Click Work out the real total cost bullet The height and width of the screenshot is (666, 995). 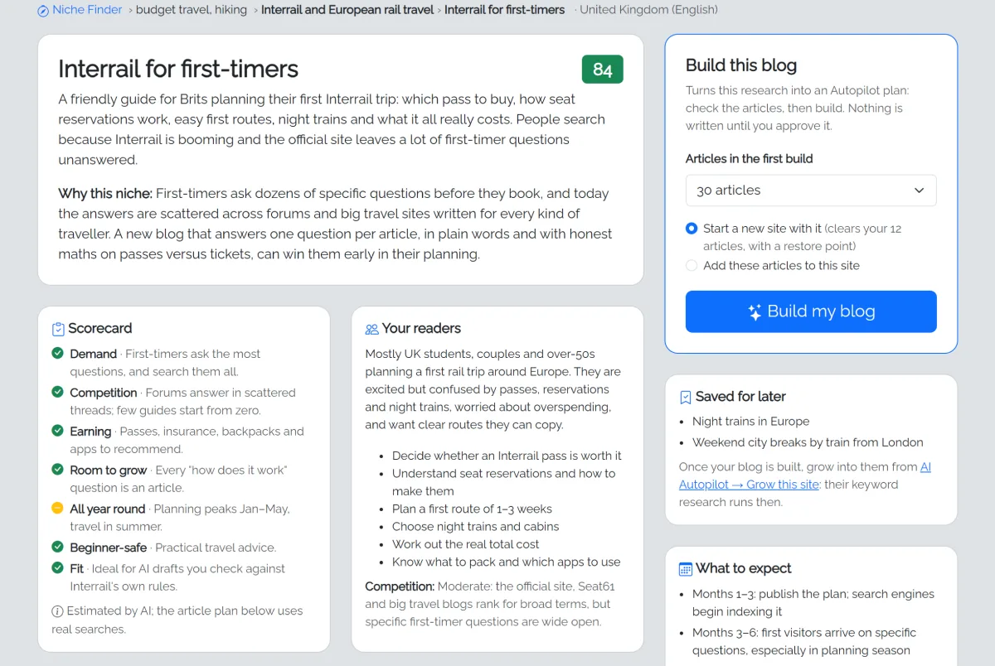(466, 544)
